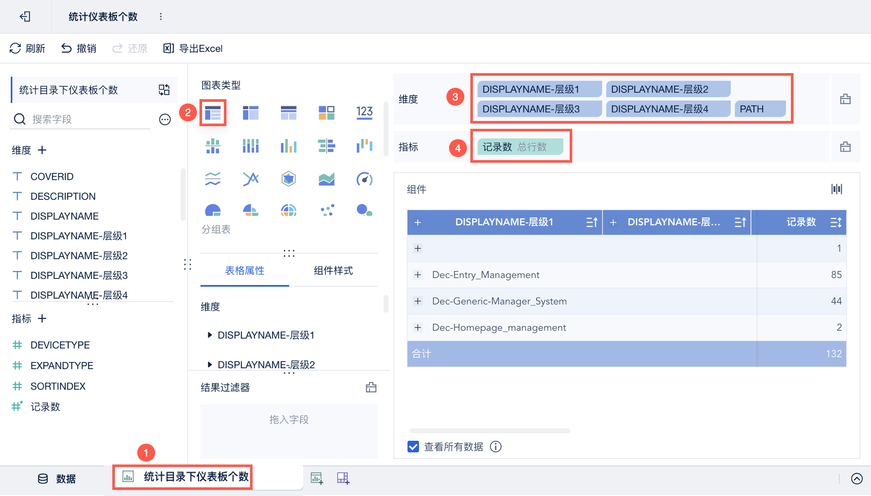871x496 pixels.
Task: Click the 刷新 refresh button
Action: (x=27, y=48)
